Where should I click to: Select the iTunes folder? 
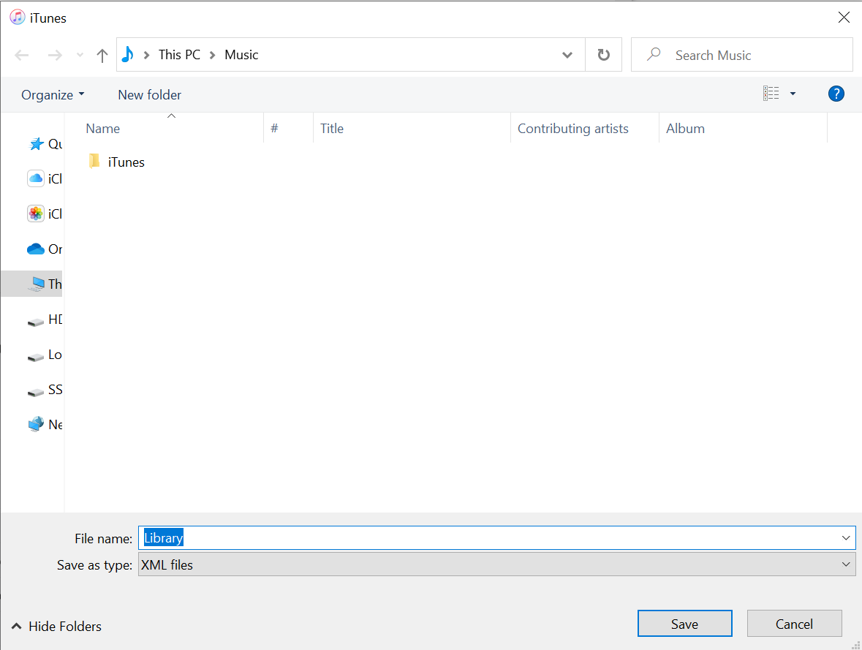(116, 162)
